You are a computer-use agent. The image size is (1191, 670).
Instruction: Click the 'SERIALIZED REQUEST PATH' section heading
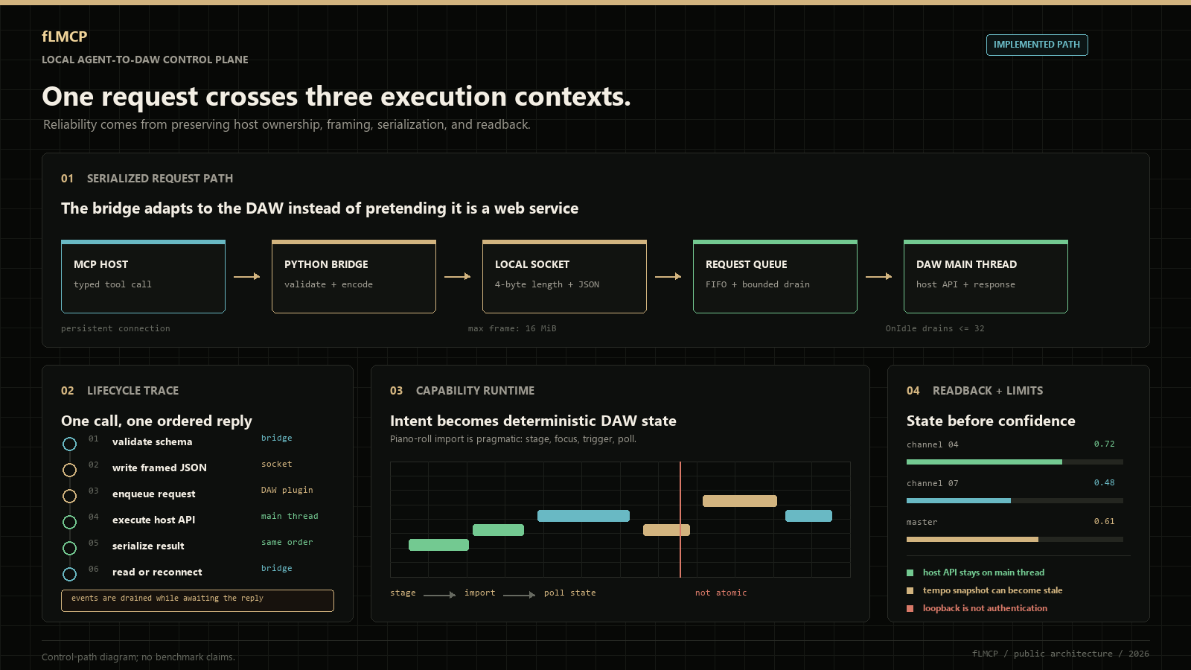point(160,179)
